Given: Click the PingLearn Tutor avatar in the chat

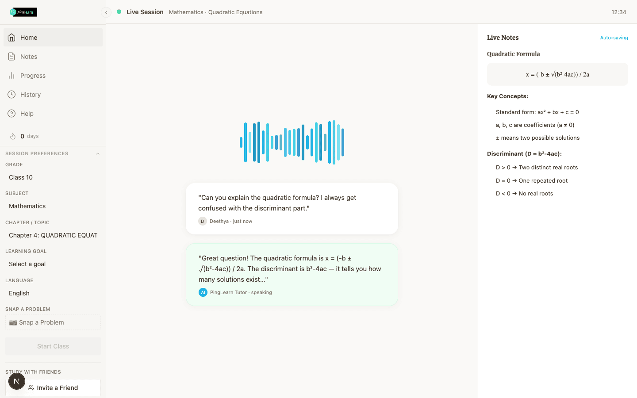Looking at the screenshot, I should pos(203,292).
